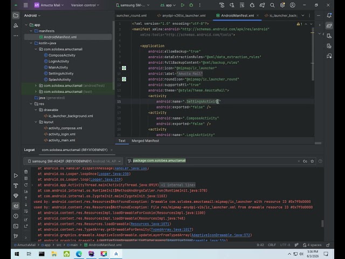Open Looper.java:319 stack trace link
The width and height of the screenshot is (345, 259).
pos(106,179)
